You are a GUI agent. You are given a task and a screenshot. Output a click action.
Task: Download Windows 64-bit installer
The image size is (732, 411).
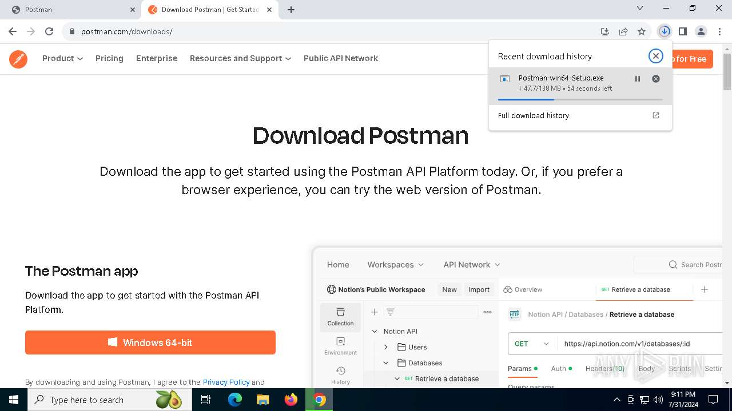(x=150, y=342)
